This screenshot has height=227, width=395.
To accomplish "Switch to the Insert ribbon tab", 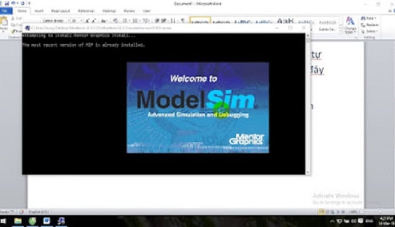I will click(39, 11).
